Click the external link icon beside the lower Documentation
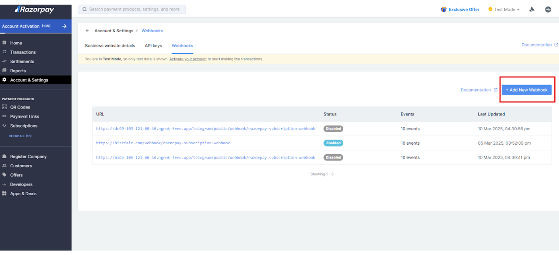559x255 pixels. 495,90
